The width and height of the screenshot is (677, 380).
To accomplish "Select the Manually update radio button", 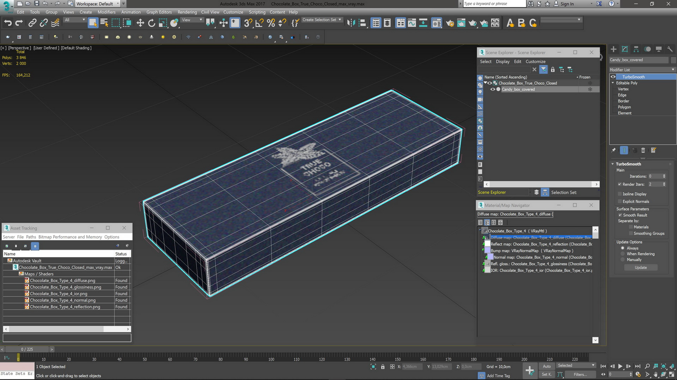I will pos(623,260).
